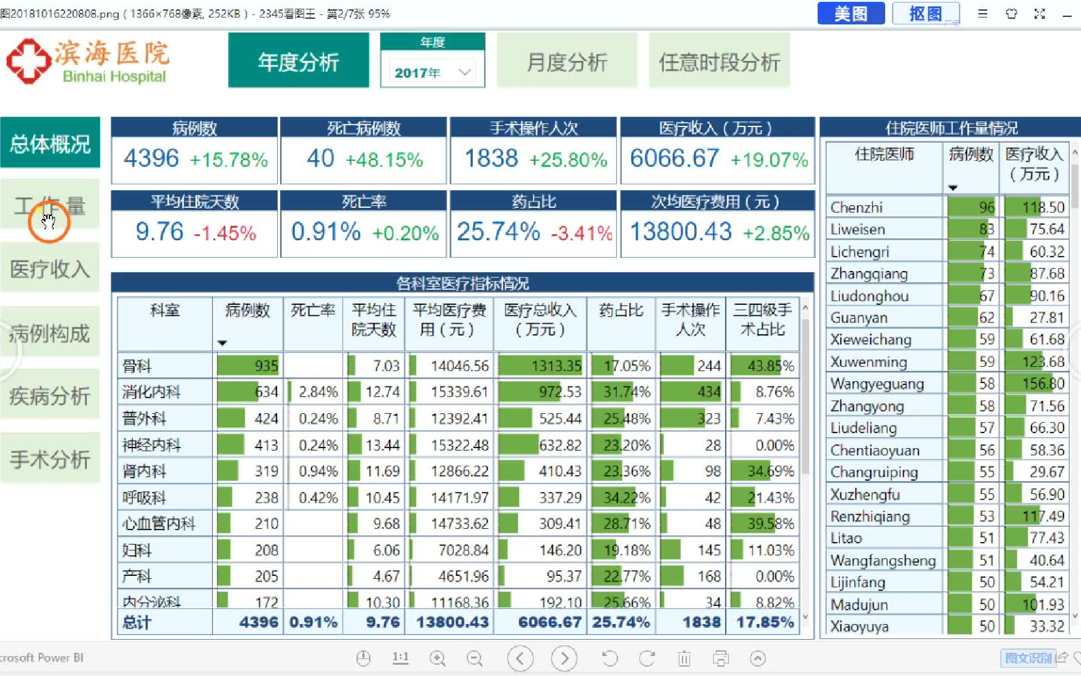Rotate image counterclockwise
Image resolution: width=1081 pixels, height=676 pixels.
click(610, 658)
